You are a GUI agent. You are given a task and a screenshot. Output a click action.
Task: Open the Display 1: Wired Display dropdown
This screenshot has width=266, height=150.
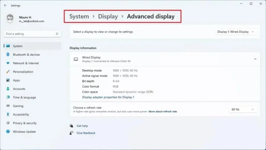pyautogui.click(x=236, y=32)
